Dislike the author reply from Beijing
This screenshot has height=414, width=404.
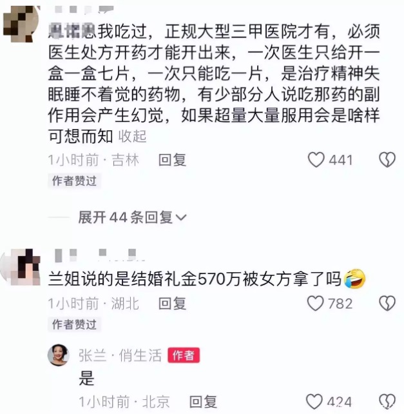click(x=387, y=402)
